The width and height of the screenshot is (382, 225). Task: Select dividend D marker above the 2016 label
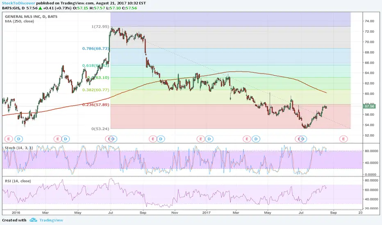click(19, 139)
